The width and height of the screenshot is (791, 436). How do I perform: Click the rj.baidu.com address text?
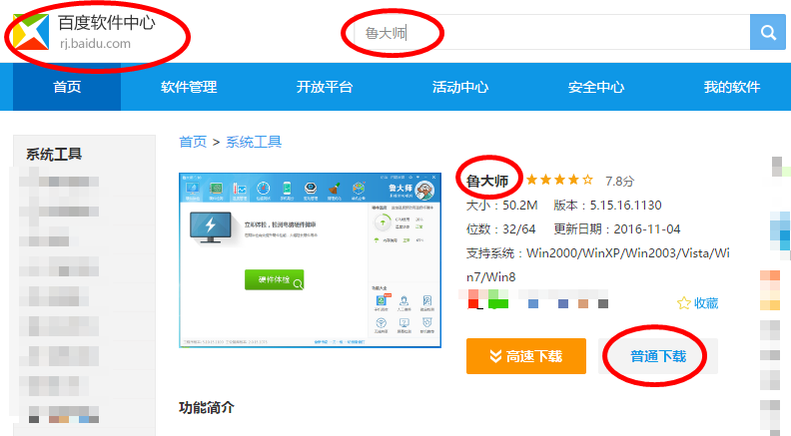click(95, 44)
